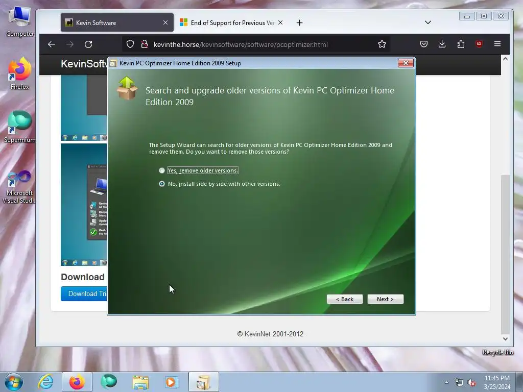Image resolution: width=523 pixels, height=392 pixels.
Task: Open Windows Media Player from taskbar
Action: (172, 382)
